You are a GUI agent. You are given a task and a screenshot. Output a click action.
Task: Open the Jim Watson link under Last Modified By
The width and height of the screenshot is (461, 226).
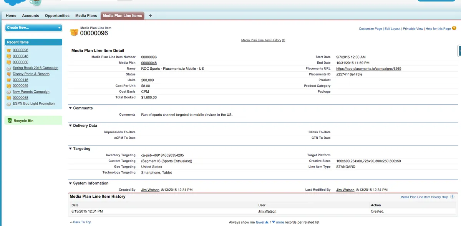(x=345, y=190)
